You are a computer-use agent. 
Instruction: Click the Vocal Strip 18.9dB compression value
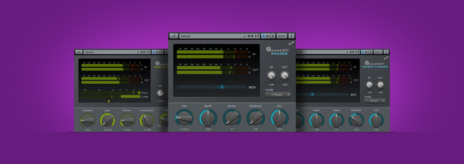tap(147, 130)
